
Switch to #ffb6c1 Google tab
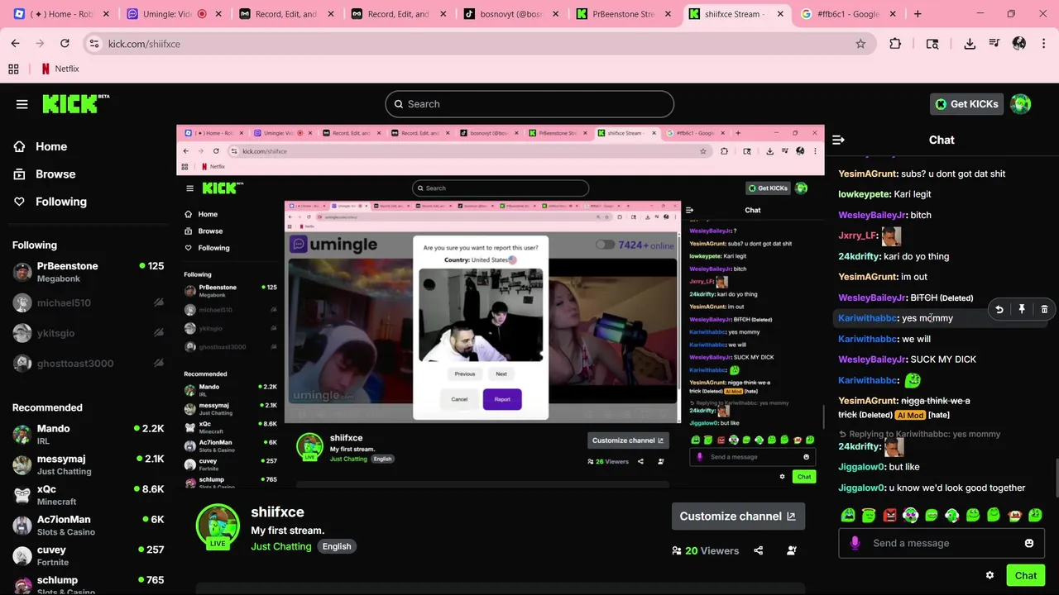pos(847,14)
